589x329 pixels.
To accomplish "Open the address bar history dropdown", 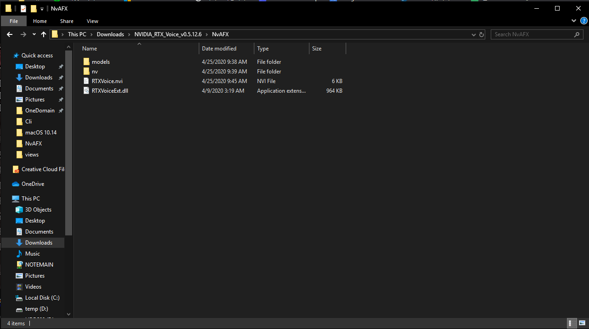I will [474, 34].
